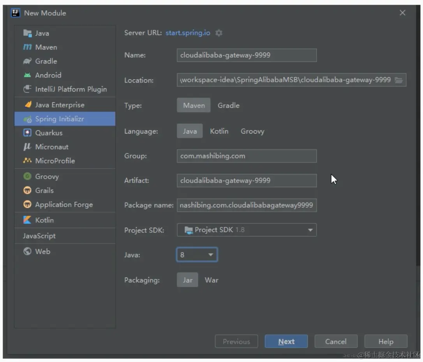Click into the Name field

[247, 55]
